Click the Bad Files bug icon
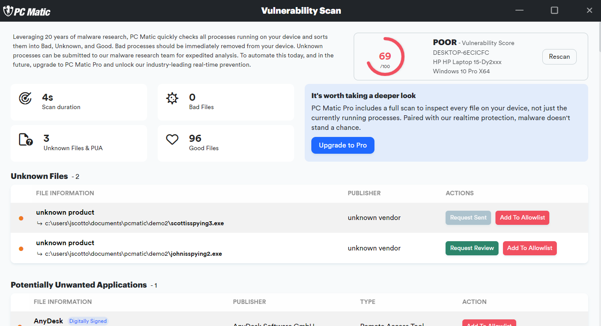Screen dimensions: 601x326 pyautogui.click(x=172, y=99)
